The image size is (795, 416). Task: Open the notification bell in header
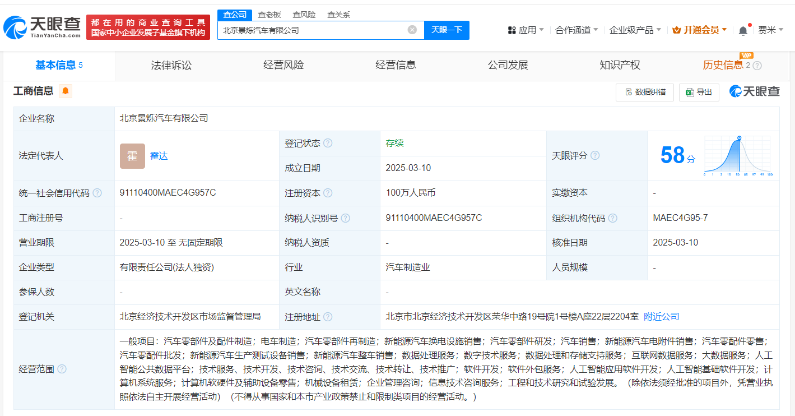click(x=743, y=30)
